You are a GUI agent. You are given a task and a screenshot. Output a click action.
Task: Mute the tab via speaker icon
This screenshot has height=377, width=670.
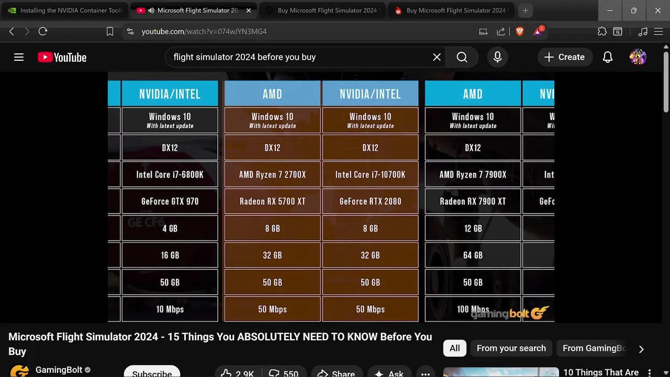[151, 10]
